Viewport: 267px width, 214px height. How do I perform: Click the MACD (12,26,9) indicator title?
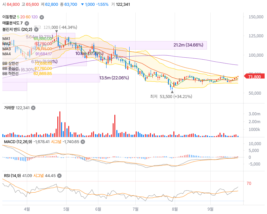point(18,142)
